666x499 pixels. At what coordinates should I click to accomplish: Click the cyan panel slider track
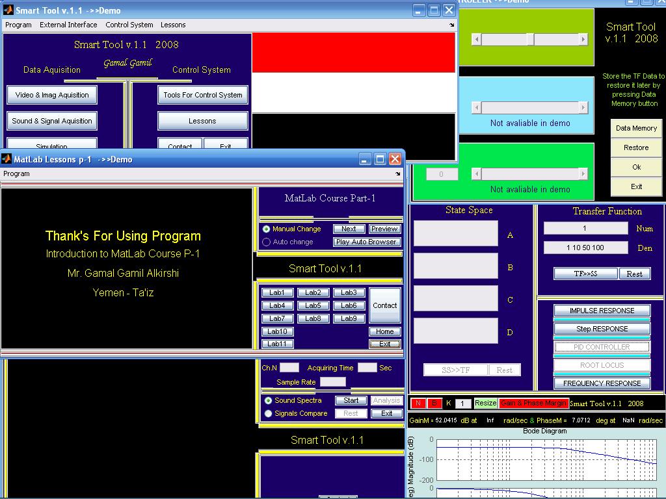pos(529,107)
